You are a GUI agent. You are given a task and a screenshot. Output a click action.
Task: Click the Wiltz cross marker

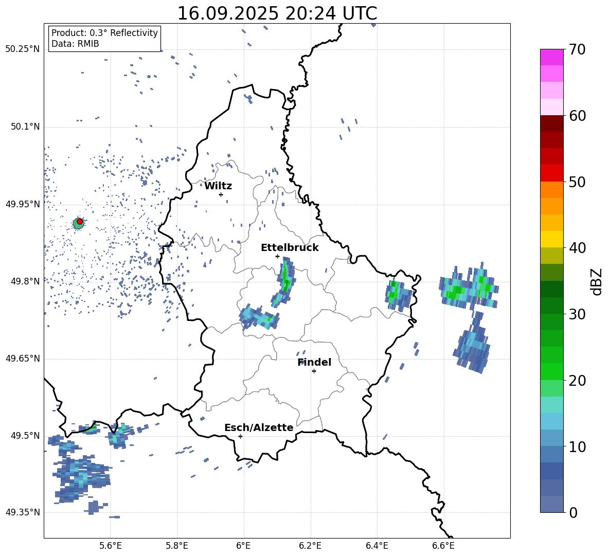pyautogui.click(x=221, y=194)
